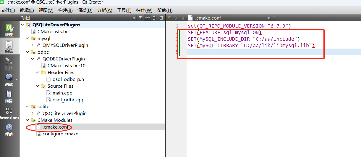Select the qsql_odbc.cpp source file
Screen dimensions: 361x157
click(69, 100)
